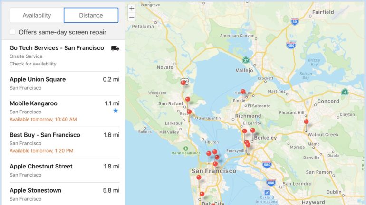Choose Apple Chestnut Street store
This screenshot has height=205, width=366.
click(x=41, y=167)
